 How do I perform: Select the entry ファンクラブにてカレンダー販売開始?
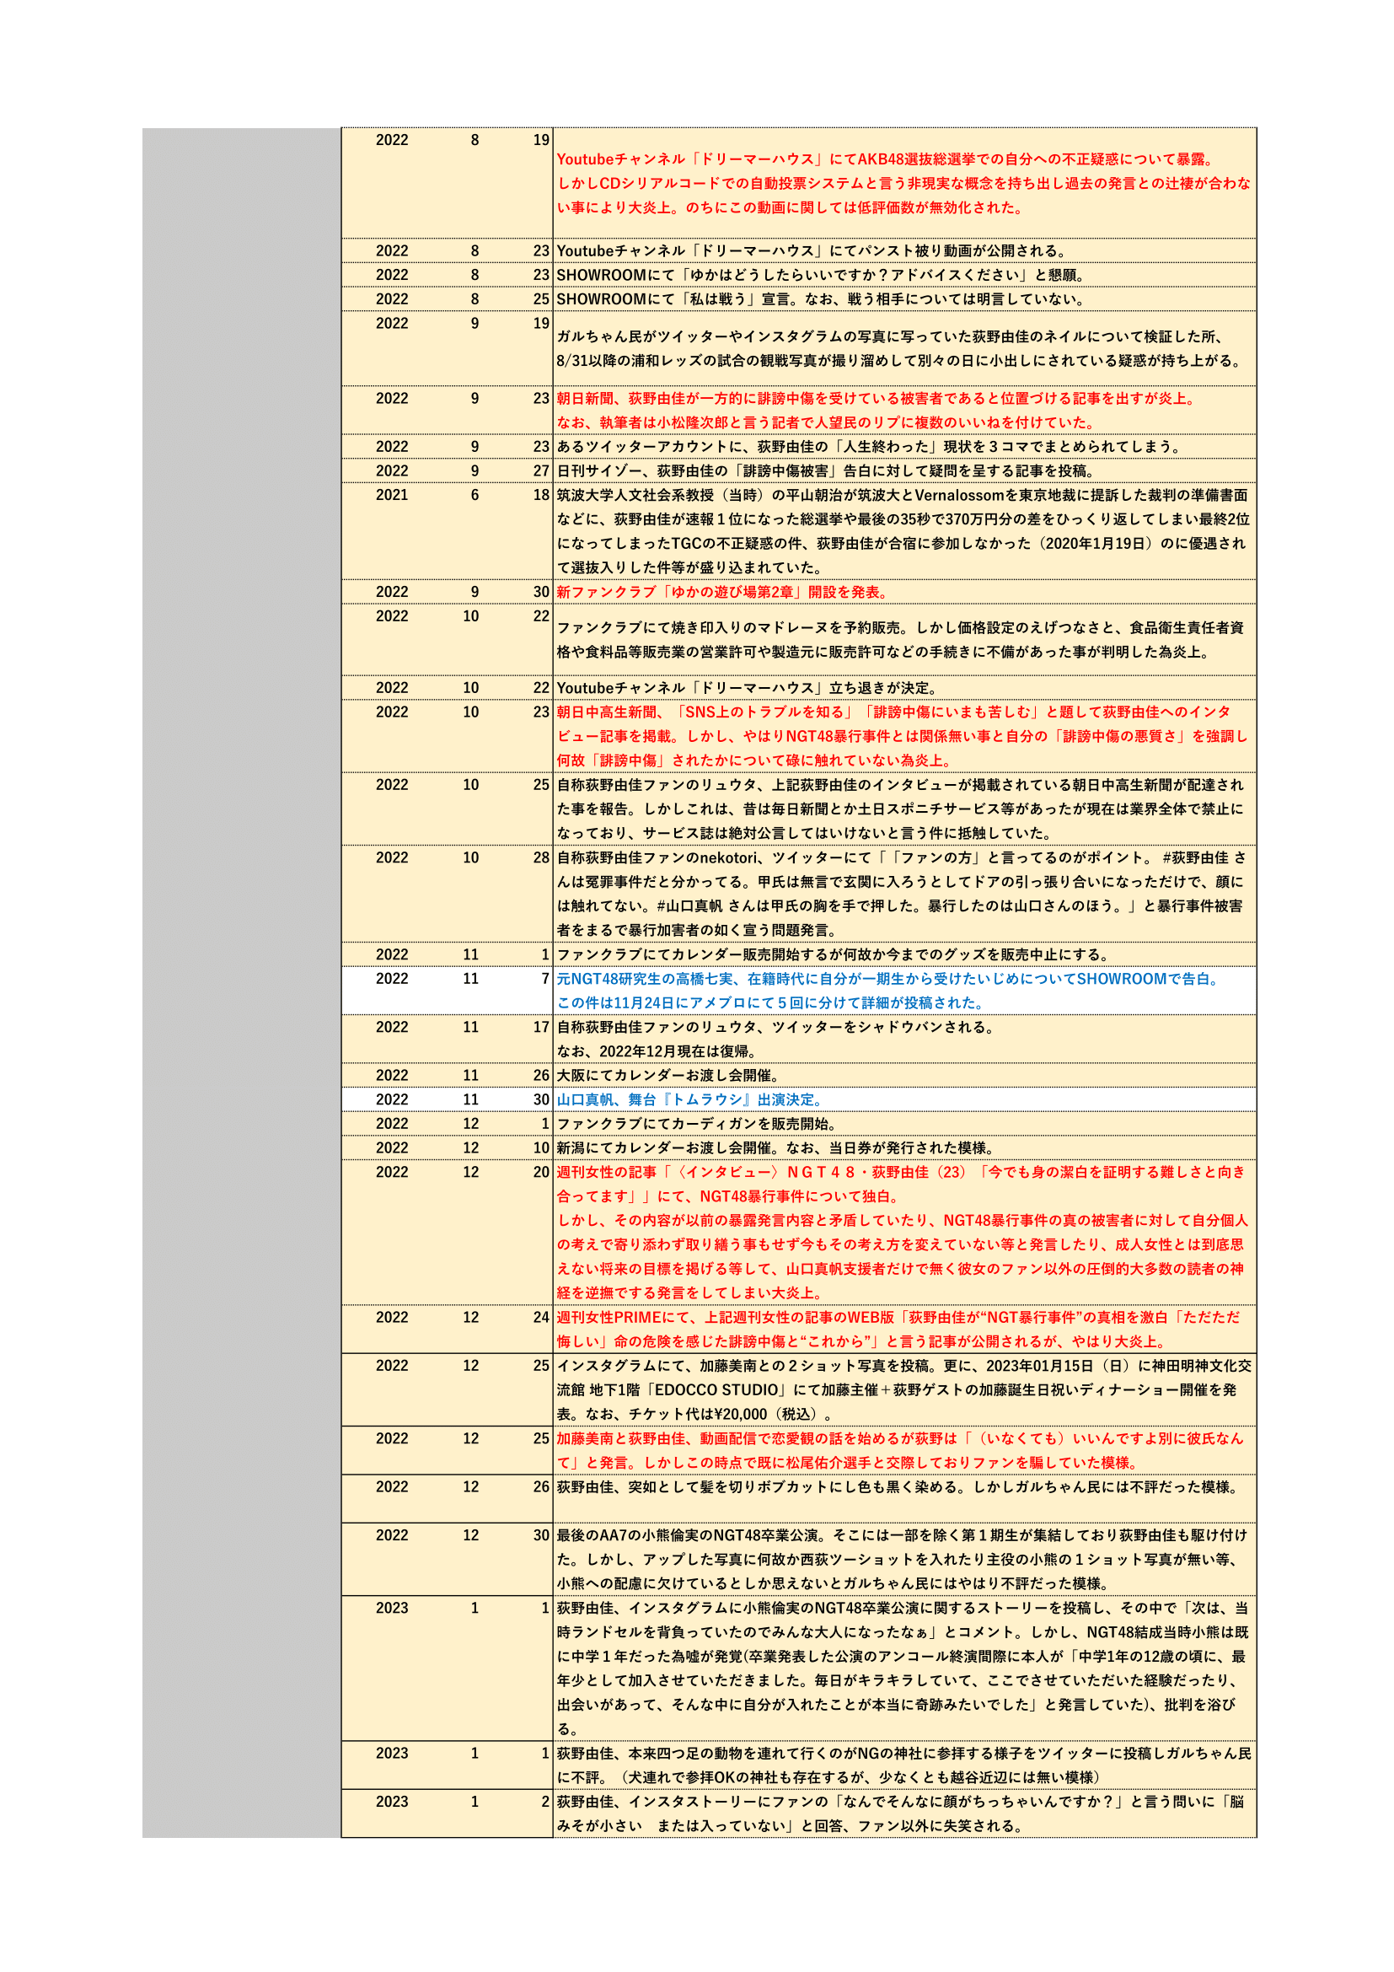tap(903, 954)
